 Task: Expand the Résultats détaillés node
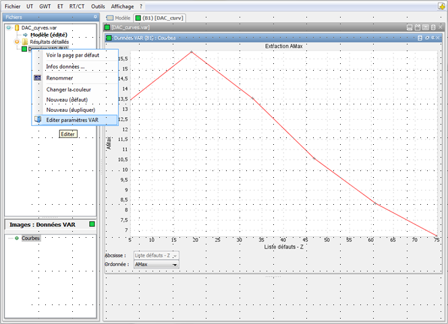(x=17, y=42)
